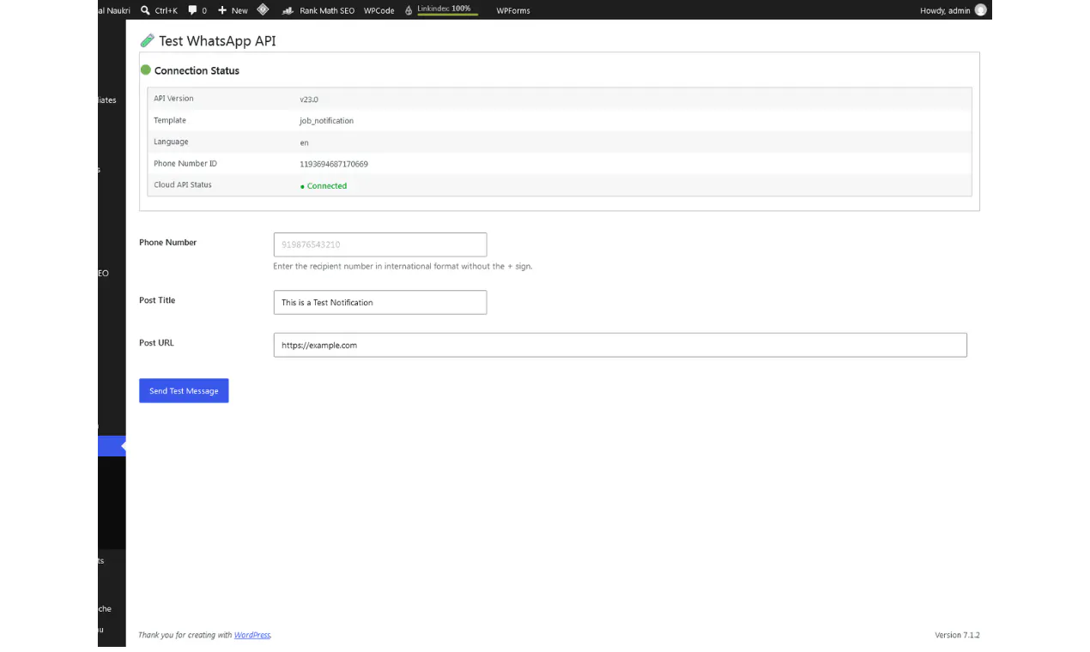The height and width of the screenshot is (652, 1090).
Task: Select the 'Connected' status text
Action: [x=327, y=185]
